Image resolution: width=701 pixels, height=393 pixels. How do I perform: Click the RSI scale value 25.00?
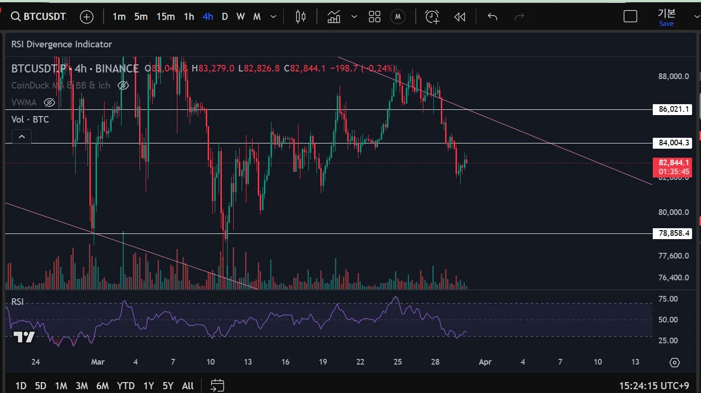click(x=668, y=340)
